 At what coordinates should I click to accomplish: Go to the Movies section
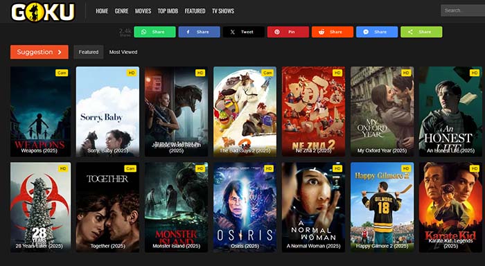tap(143, 11)
